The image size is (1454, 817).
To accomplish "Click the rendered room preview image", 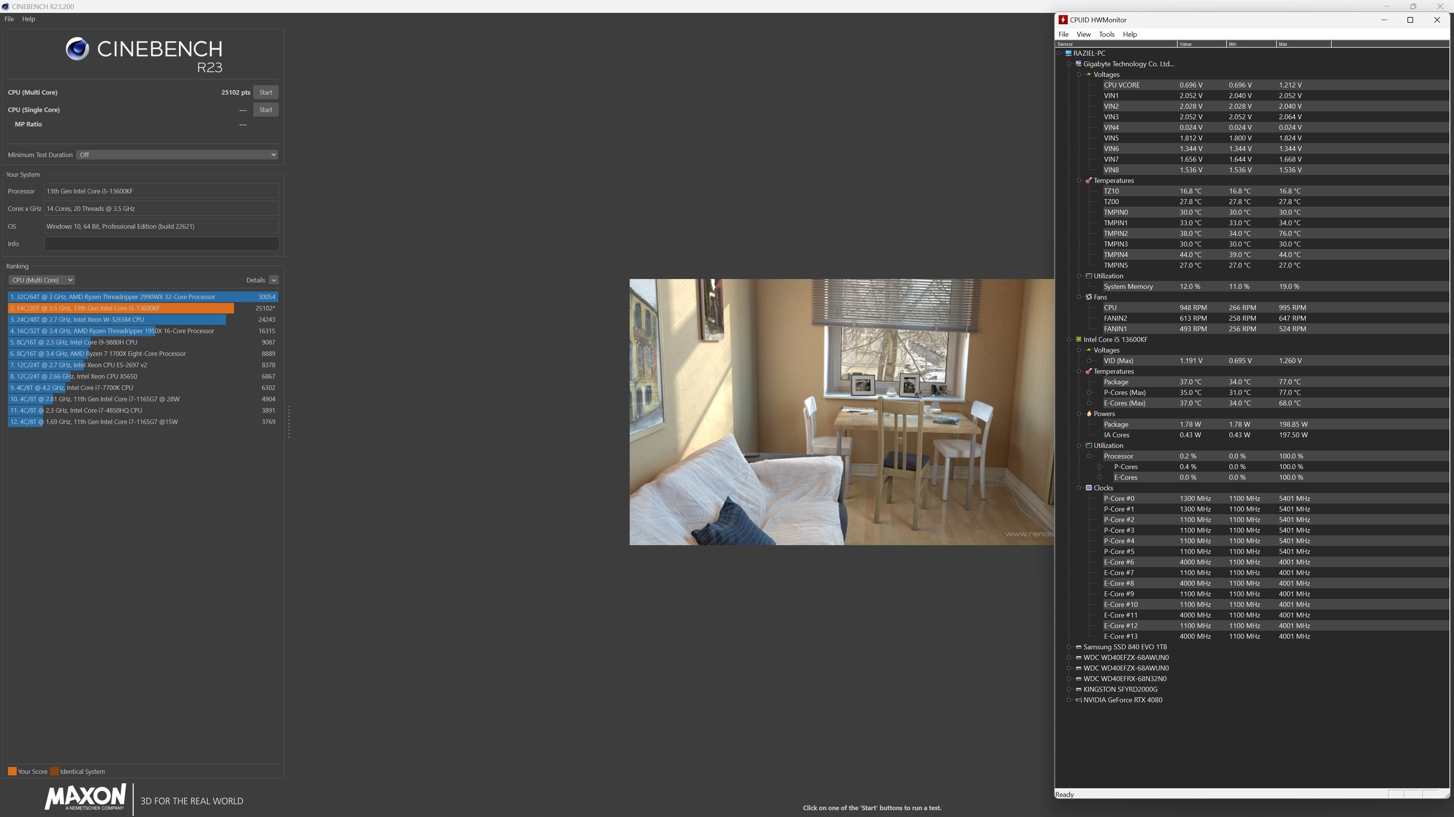I will click(x=842, y=412).
